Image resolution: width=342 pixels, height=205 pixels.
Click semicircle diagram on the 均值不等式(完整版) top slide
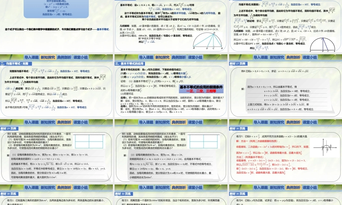[323, 45]
